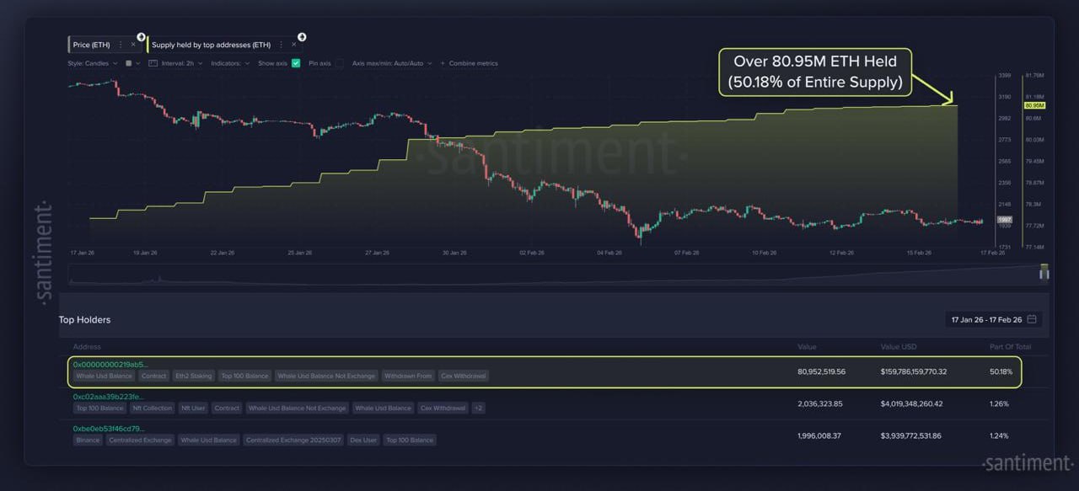
Task: Click the Combine metrics button
Action: (472, 63)
